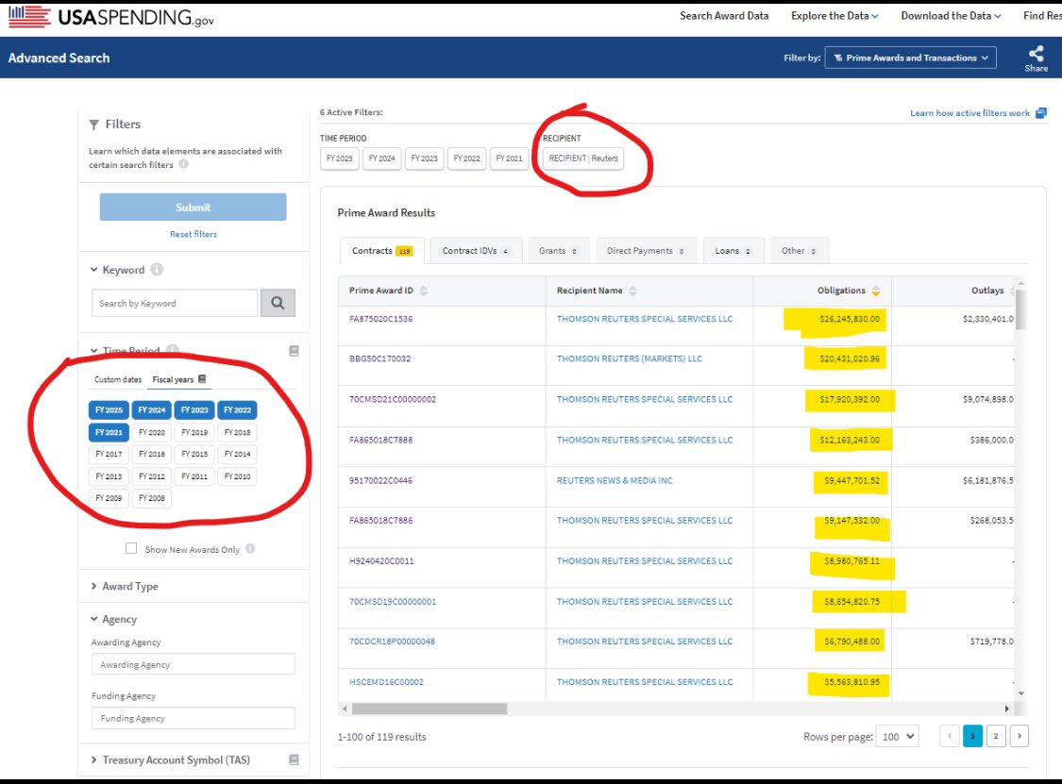Collapse the Agency filter section
Viewport: 1062px width, 784px height.
pyautogui.click(x=114, y=619)
